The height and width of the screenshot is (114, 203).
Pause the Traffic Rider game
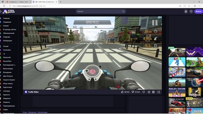[x=155, y=22]
